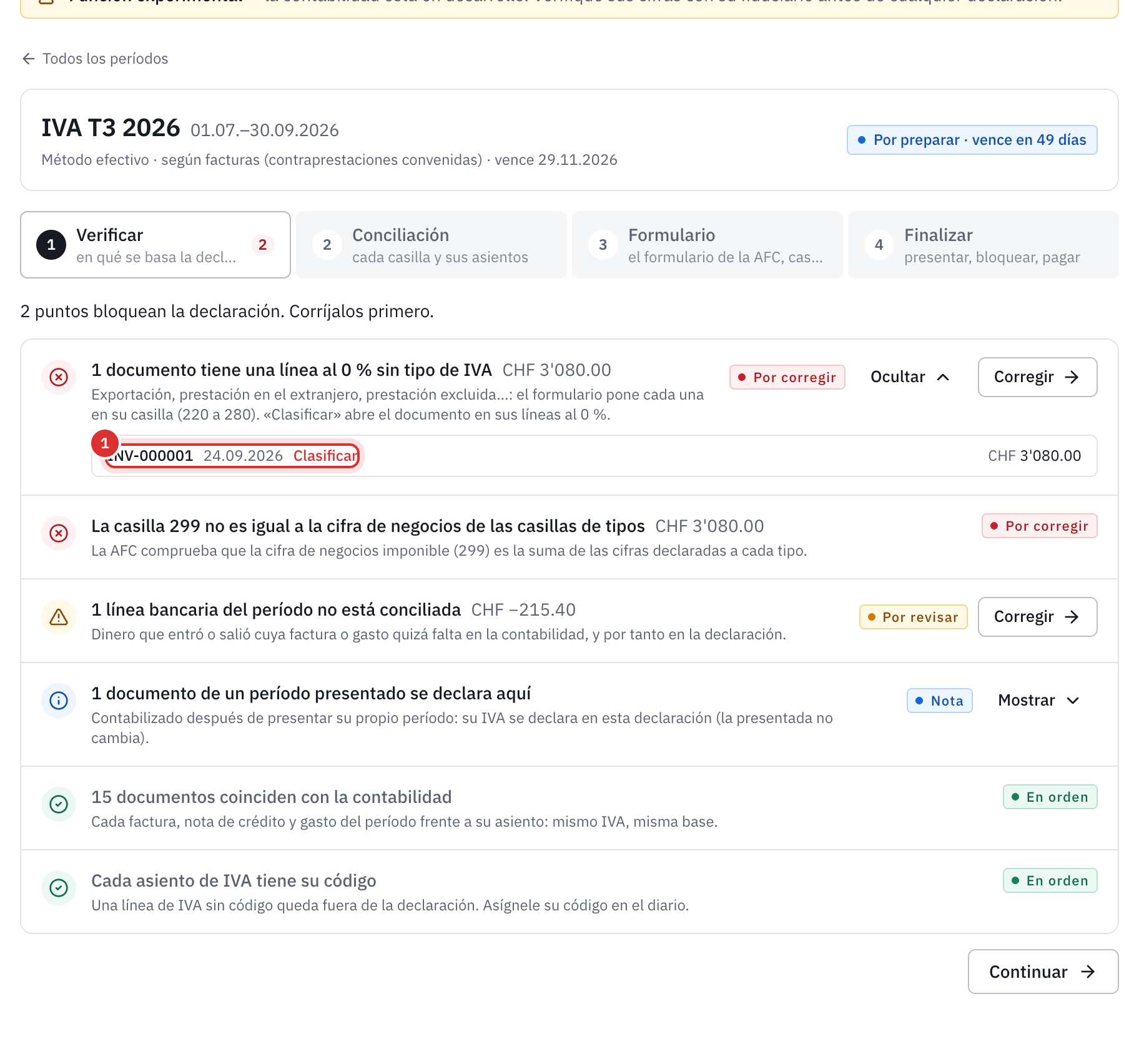
Task: Click the check icon for 15 documentos
Action: (x=59, y=804)
